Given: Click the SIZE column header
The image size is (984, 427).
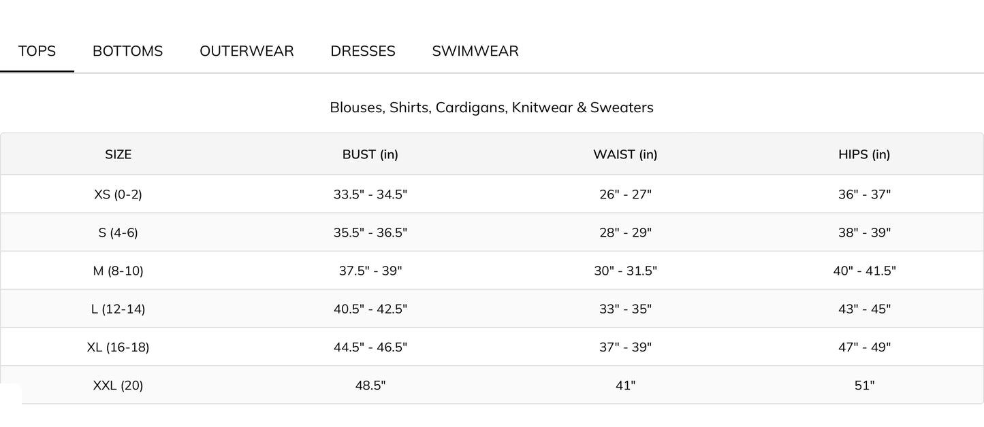Looking at the screenshot, I should 118,154.
